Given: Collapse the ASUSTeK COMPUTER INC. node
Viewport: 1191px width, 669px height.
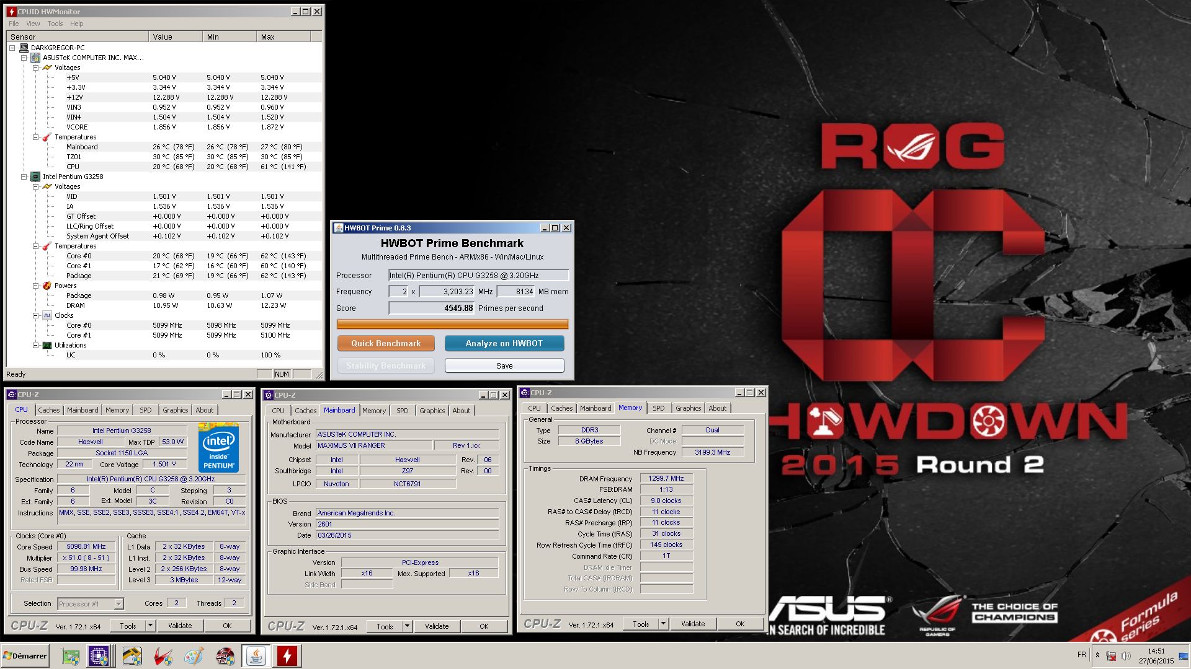Looking at the screenshot, I should pyautogui.click(x=24, y=58).
